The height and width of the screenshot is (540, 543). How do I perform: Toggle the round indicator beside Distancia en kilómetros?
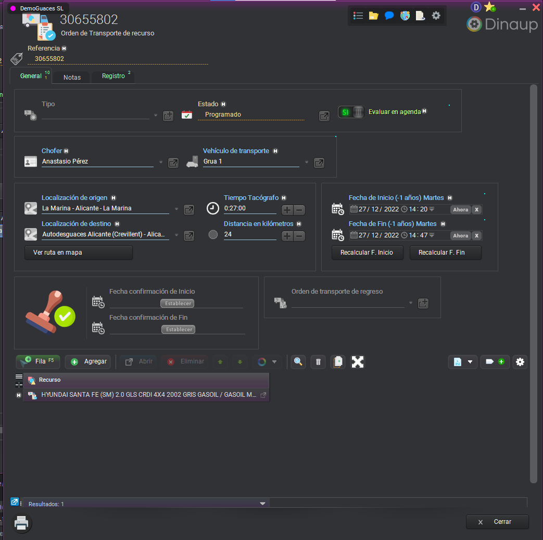click(x=213, y=235)
